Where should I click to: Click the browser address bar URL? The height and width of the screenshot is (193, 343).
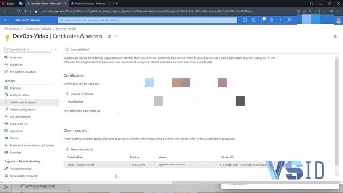(x=147, y=11)
